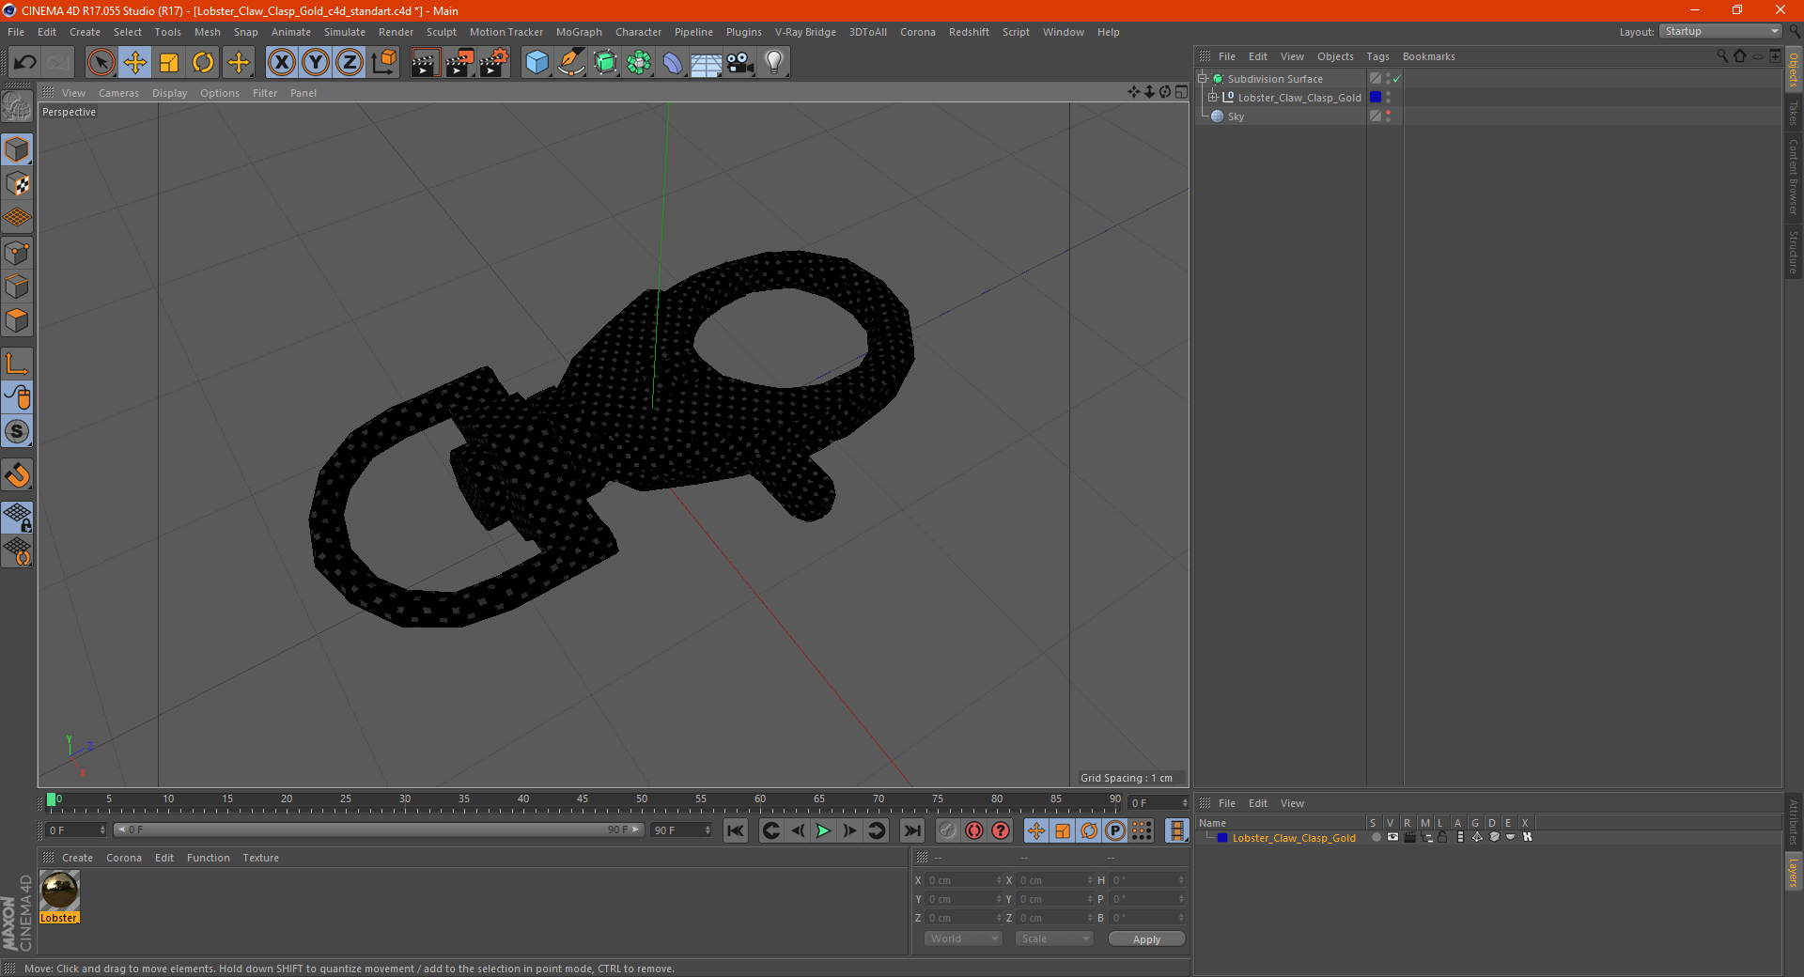Activate the Scale tool

tap(169, 63)
